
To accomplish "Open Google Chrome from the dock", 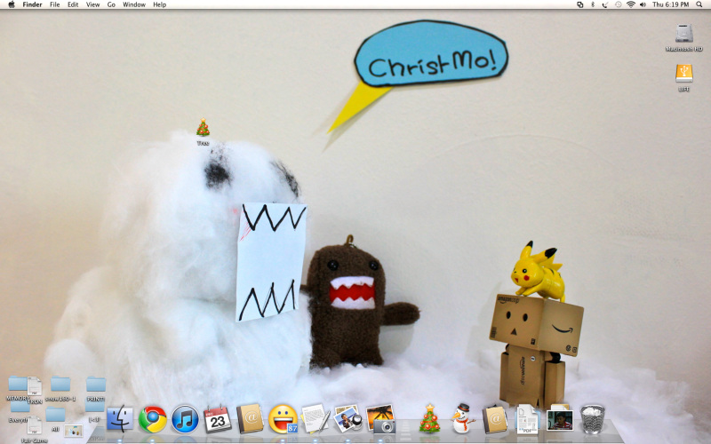I will pyautogui.click(x=152, y=417).
